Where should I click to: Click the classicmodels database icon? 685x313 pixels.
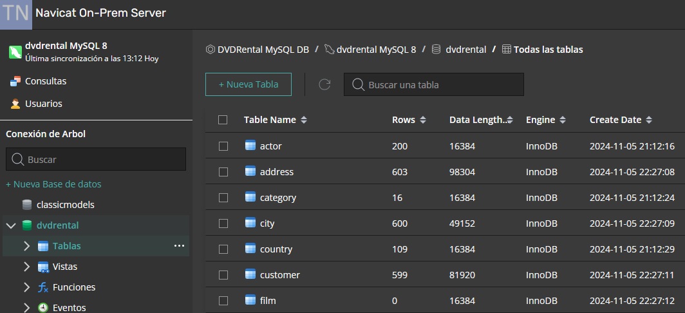[27, 205]
